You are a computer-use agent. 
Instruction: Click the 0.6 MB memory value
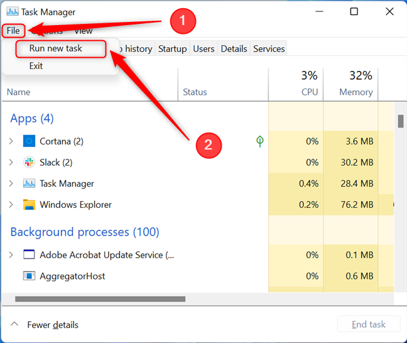pos(359,276)
